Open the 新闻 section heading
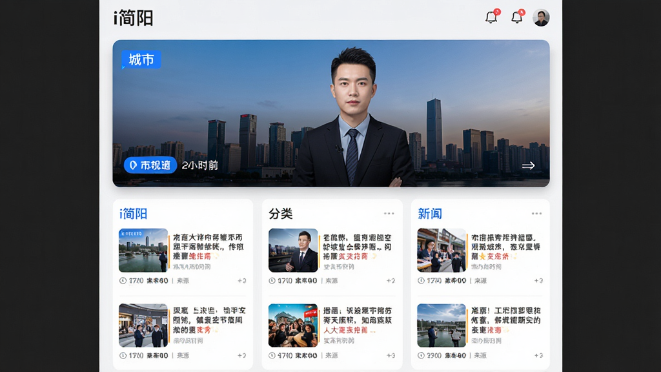 (429, 214)
